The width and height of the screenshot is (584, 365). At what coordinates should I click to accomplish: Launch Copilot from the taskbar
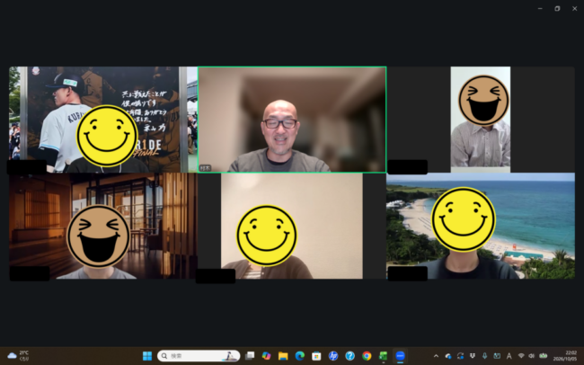point(266,356)
